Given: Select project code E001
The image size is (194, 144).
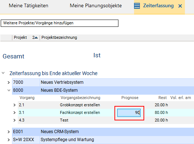Looking at the screenshot, I should (x=18, y=132).
